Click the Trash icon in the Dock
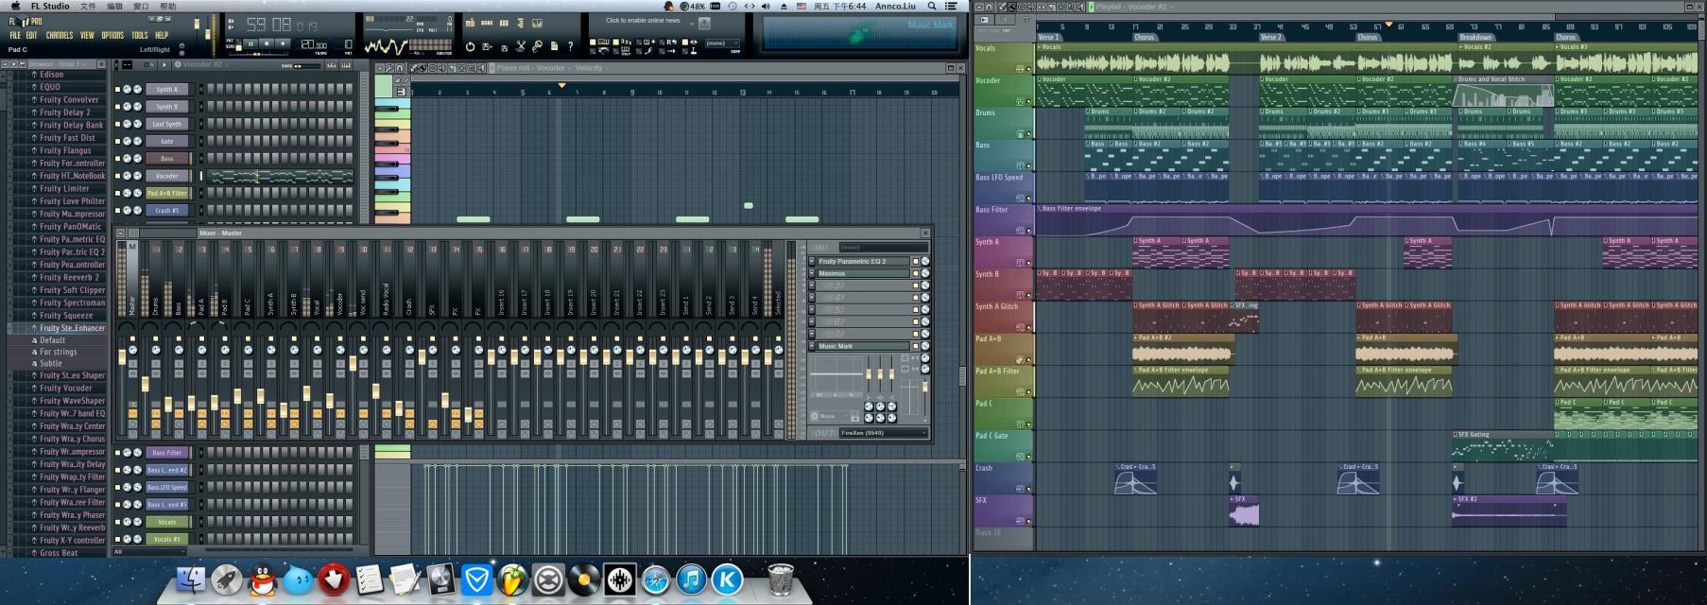 coord(780,579)
